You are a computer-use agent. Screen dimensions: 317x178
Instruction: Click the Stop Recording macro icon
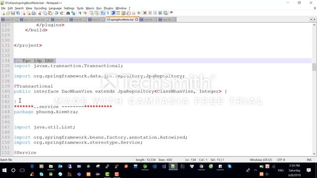tap(150, 13)
